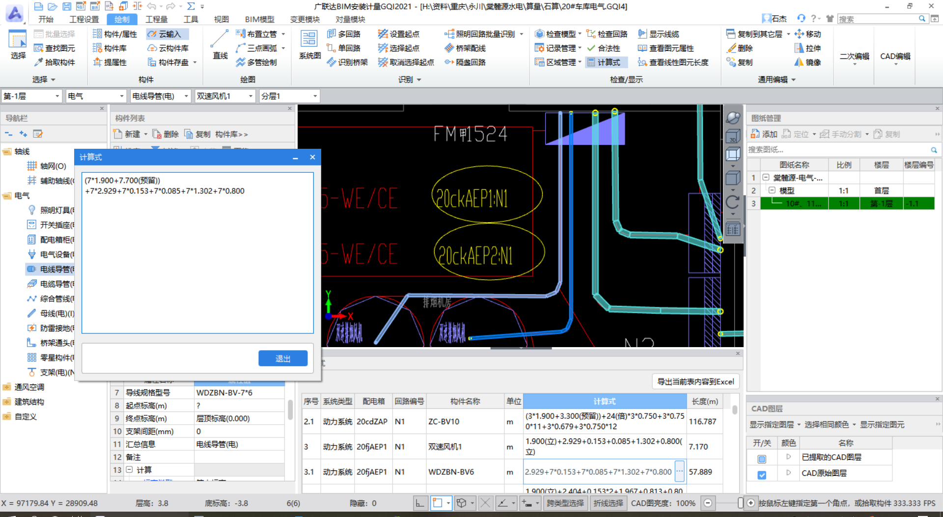Select 桥架通头 in navigation tree
The image size is (943, 517).
pos(51,343)
